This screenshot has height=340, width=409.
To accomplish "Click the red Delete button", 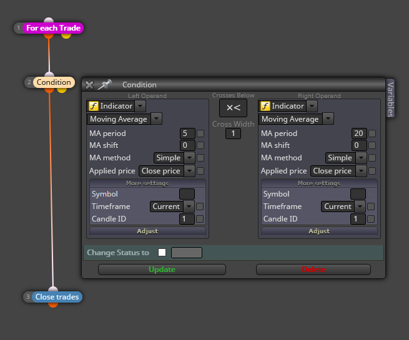I will (x=313, y=270).
